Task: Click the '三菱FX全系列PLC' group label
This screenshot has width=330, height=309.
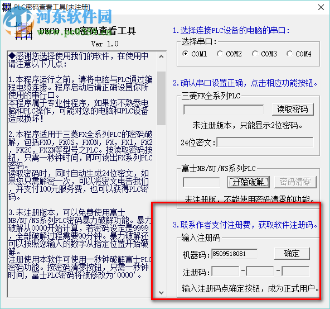Action: pos(211,96)
